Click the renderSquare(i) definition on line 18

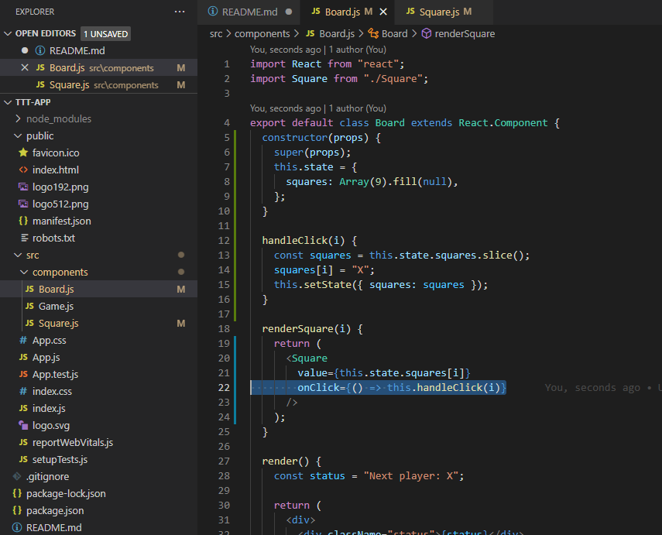306,328
